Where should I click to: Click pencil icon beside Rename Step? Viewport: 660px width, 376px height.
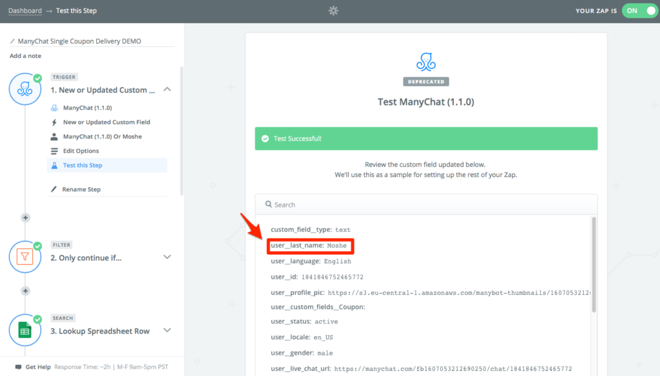pos(53,189)
